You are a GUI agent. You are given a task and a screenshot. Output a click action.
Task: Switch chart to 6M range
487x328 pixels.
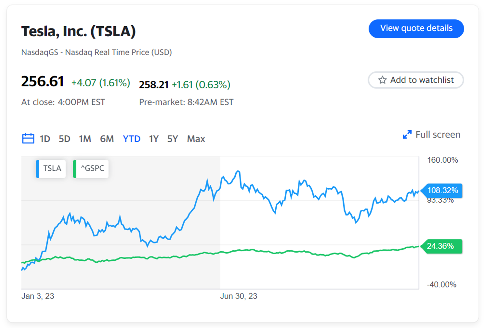(107, 139)
